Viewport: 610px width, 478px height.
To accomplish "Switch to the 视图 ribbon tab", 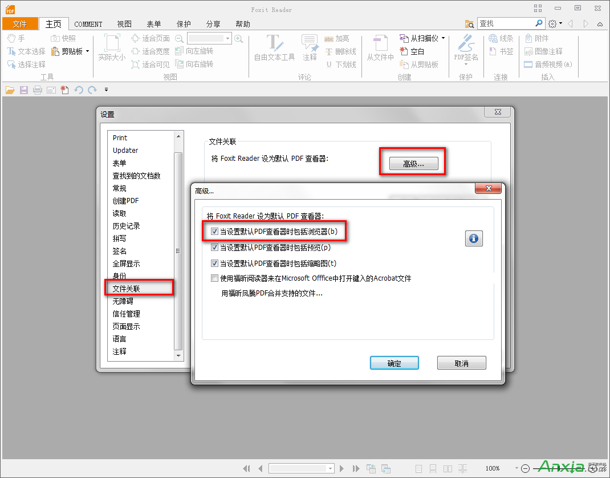I will click(x=123, y=24).
